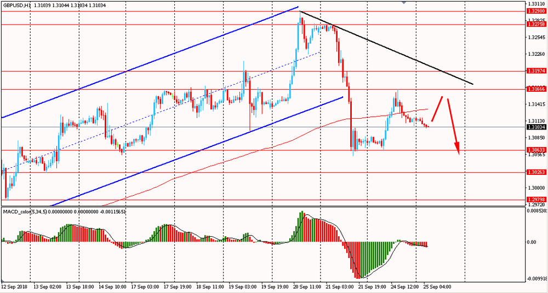Click the 1.32545 price scale value
The height and width of the screenshot is (293, 548).
point(537,37)
